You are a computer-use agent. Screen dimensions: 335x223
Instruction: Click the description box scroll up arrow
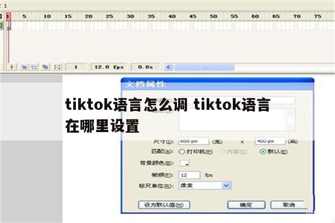[x=290, y=113]
